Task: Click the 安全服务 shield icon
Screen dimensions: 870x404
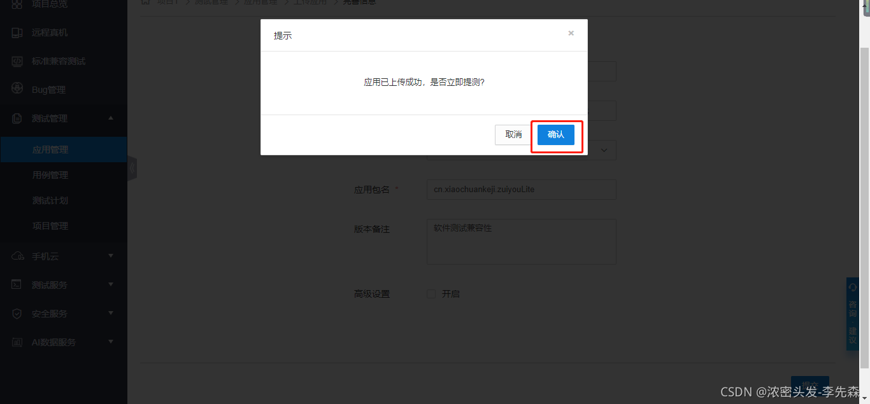Action: [x=18, y=313]
